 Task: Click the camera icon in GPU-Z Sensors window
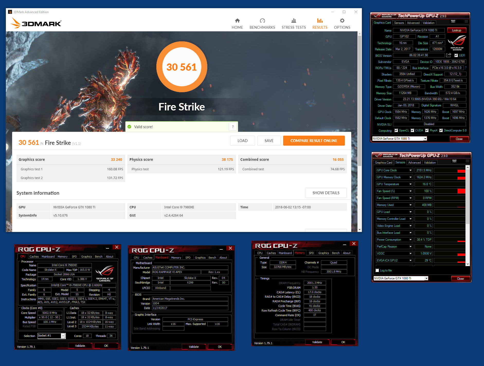coord(454,161)
